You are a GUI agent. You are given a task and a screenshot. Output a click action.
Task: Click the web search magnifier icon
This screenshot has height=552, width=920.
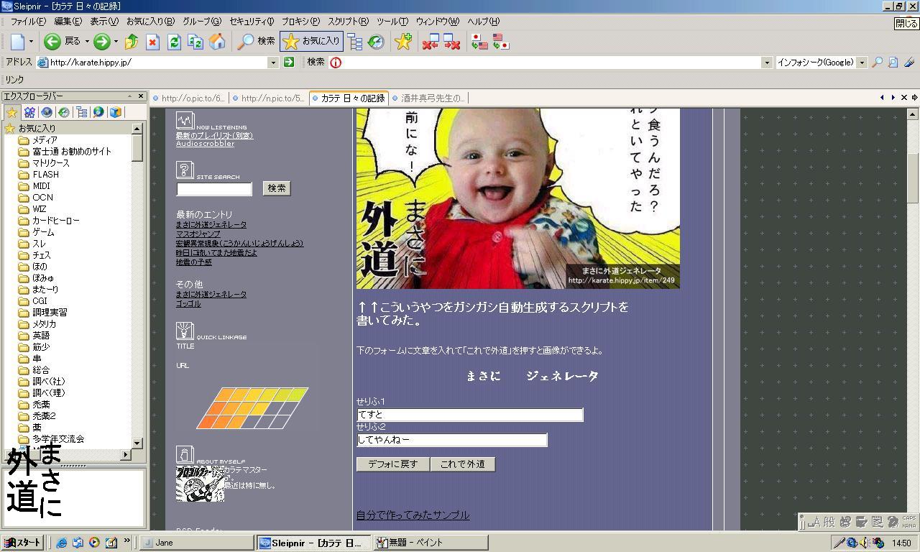877,63
